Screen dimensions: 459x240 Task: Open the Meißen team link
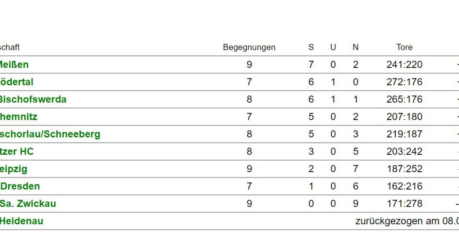(x=14, y=64)
